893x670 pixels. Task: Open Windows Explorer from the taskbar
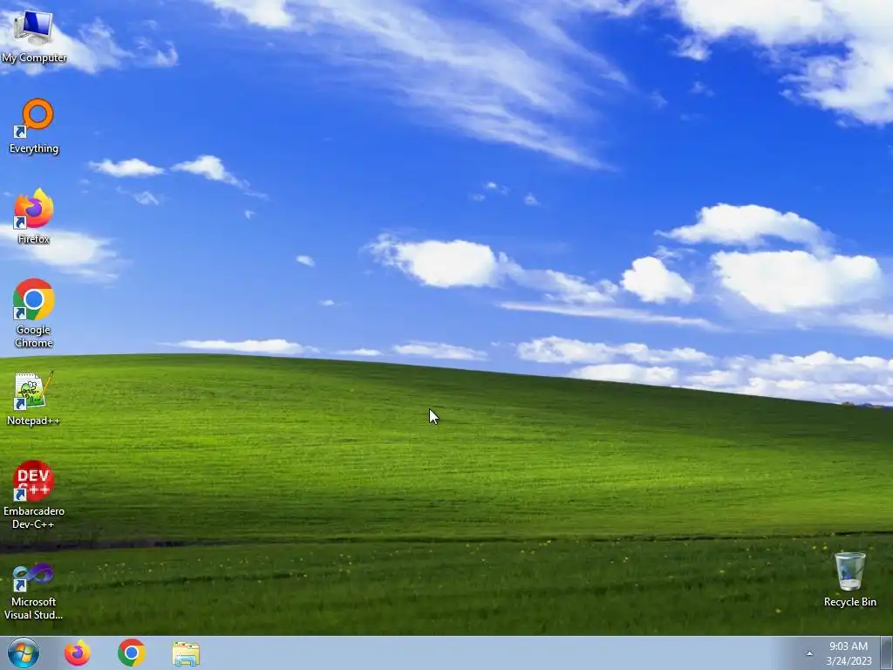pos(186,653)
